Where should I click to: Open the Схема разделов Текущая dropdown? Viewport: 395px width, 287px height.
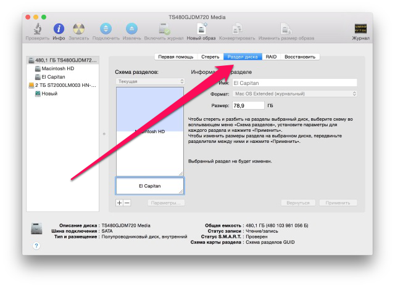coord(150,81)
